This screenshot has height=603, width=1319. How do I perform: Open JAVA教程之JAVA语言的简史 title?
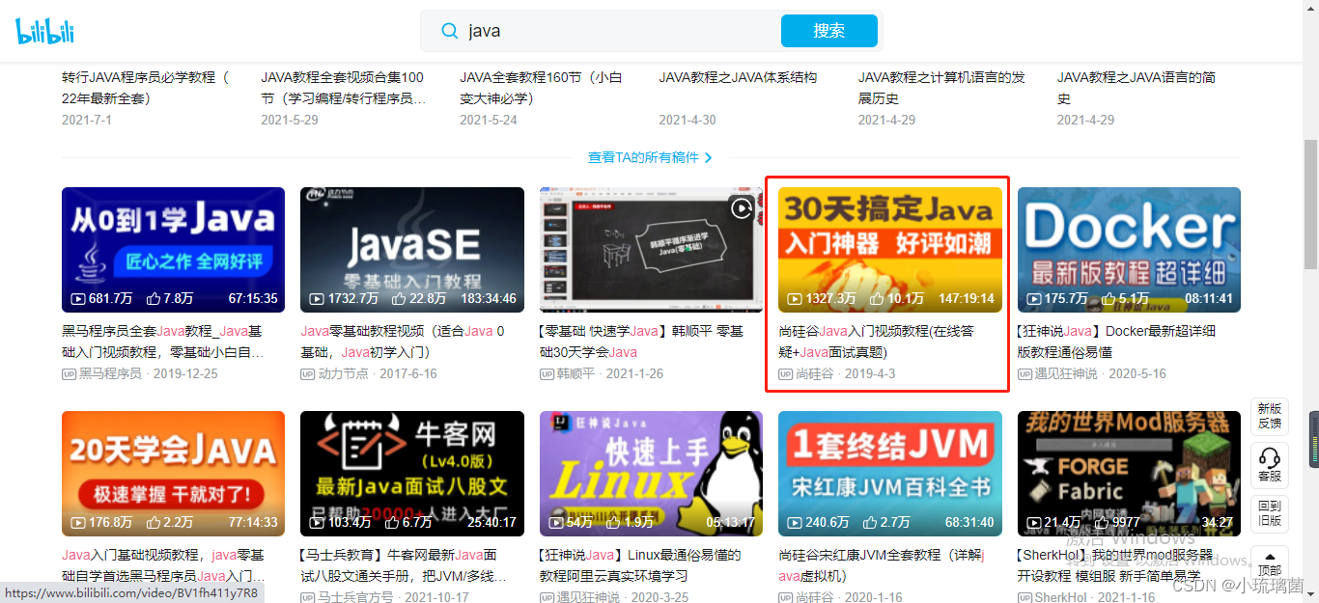pos(1137,88)
